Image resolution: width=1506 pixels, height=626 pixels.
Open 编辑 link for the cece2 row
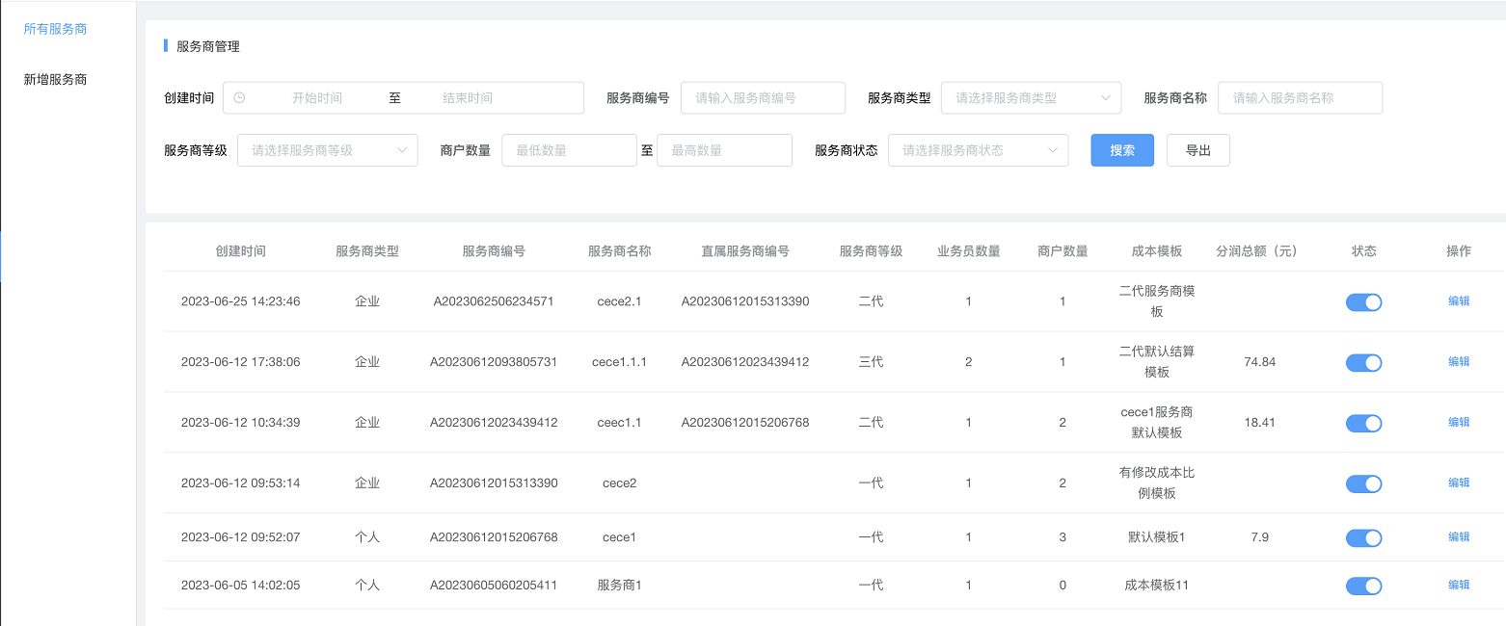coord(1458,483)
